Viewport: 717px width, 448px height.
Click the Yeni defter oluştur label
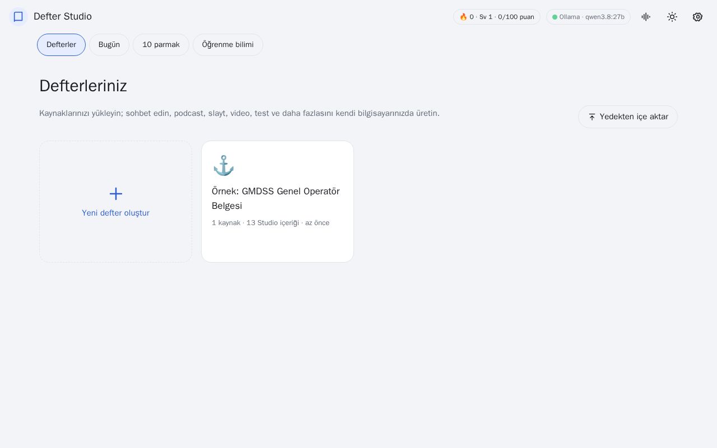click(115, 213)
